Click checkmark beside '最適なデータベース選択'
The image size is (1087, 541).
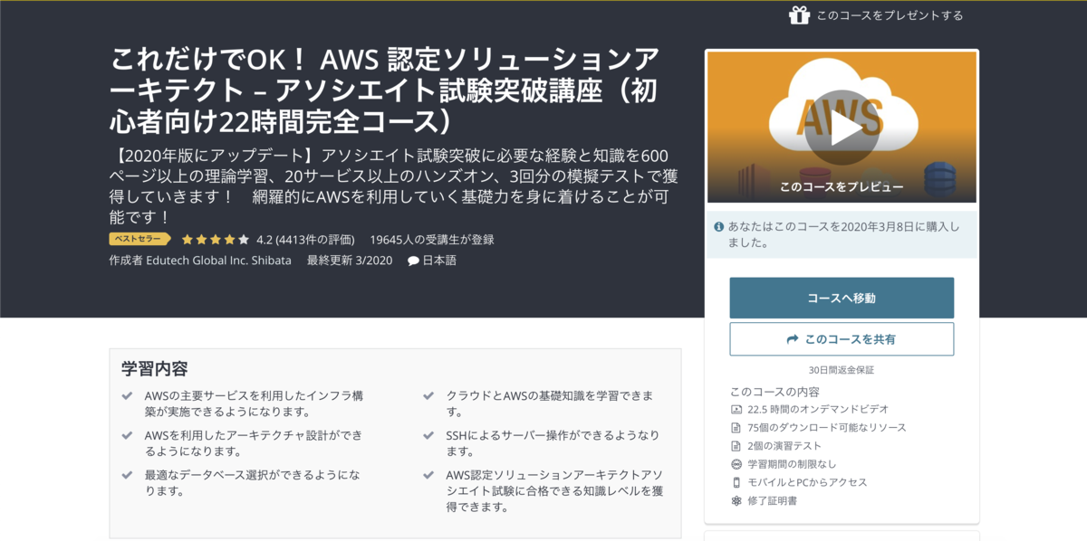pyautogui.click(x=128, y=475)
